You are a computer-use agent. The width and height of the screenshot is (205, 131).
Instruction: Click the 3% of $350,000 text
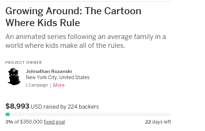(24, 122)
